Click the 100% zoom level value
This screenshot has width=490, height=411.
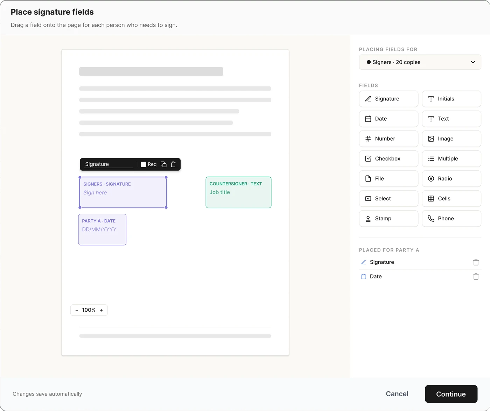click(89, 310)
